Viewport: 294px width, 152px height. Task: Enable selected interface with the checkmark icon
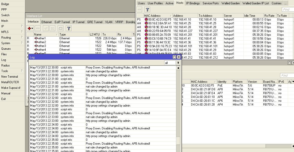pyautogui.click(x=46, y=28)
